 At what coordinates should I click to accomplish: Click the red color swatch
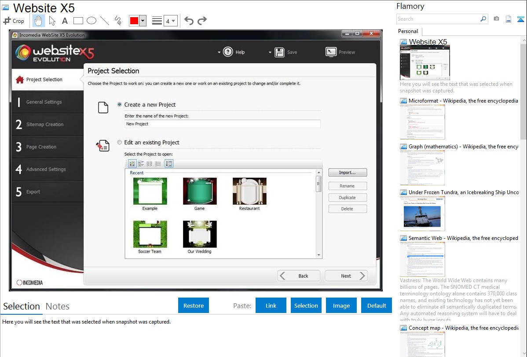[x=134, y=21]
